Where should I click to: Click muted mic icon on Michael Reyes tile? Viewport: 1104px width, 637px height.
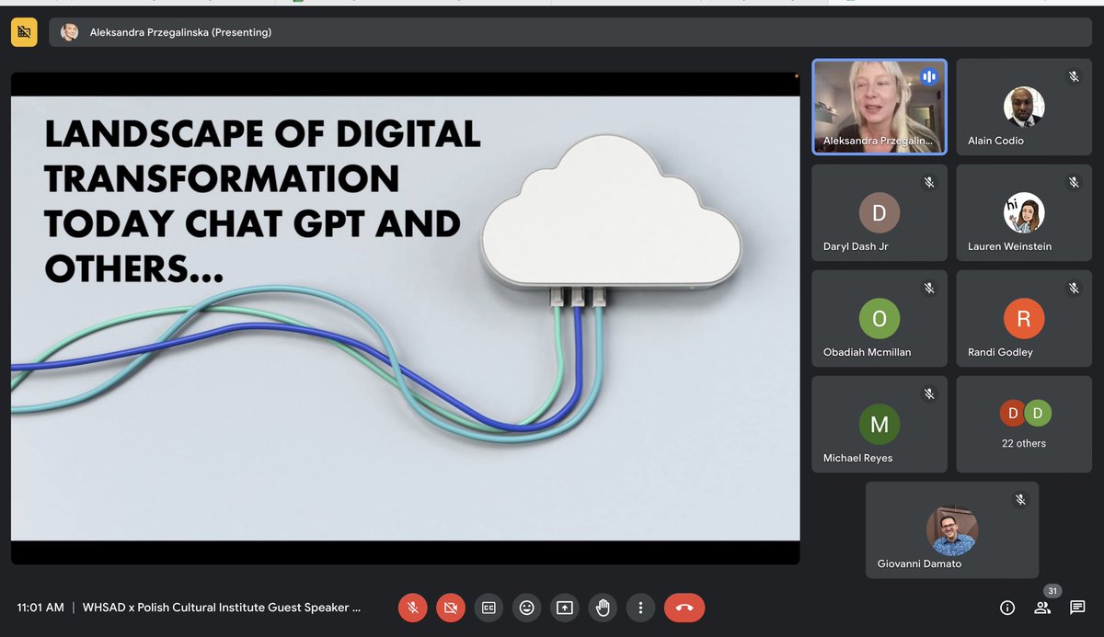(929, 394)
